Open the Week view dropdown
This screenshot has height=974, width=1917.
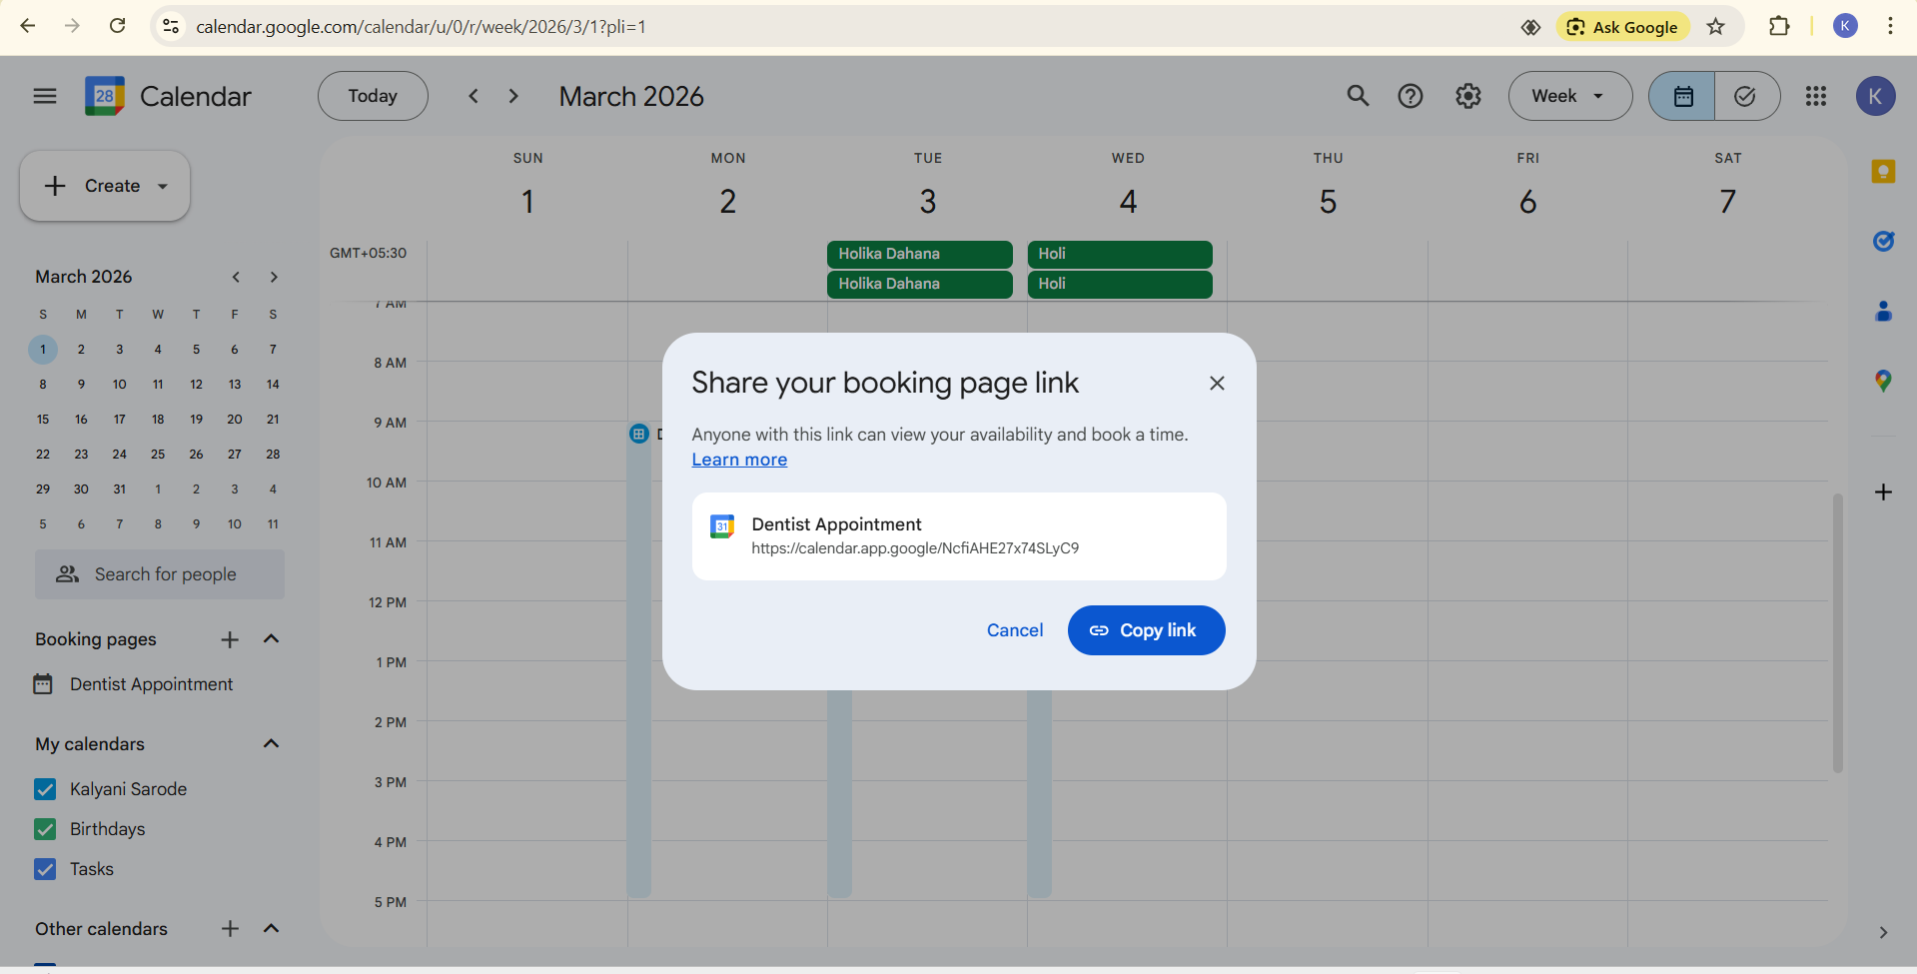(1568, 96)
